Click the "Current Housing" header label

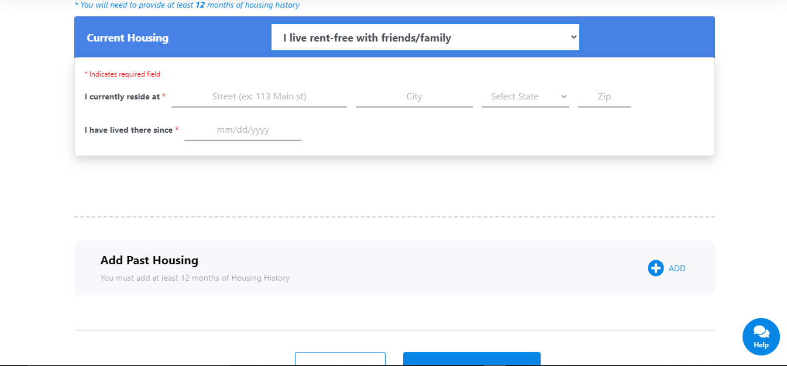point(128,38)
